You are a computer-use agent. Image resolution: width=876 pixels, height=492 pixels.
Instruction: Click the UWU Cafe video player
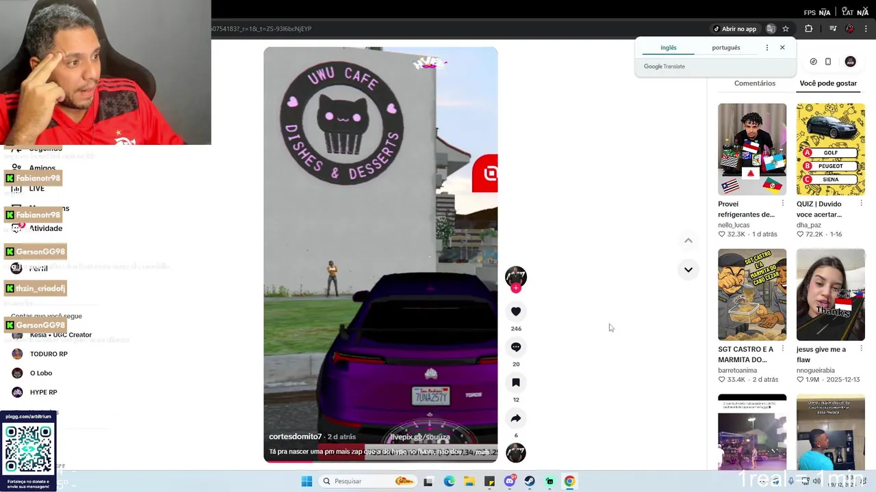coord(381,254)
